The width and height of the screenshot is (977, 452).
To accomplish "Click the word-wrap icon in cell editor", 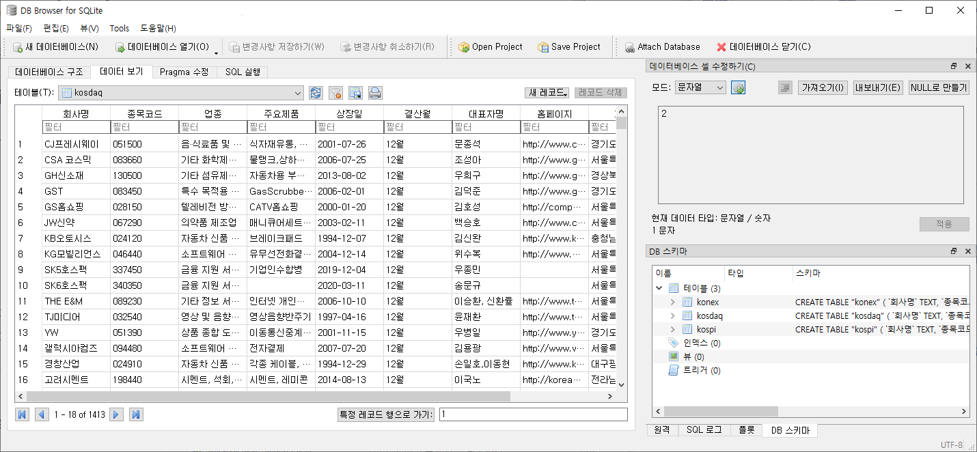I will tap(785, 87).
